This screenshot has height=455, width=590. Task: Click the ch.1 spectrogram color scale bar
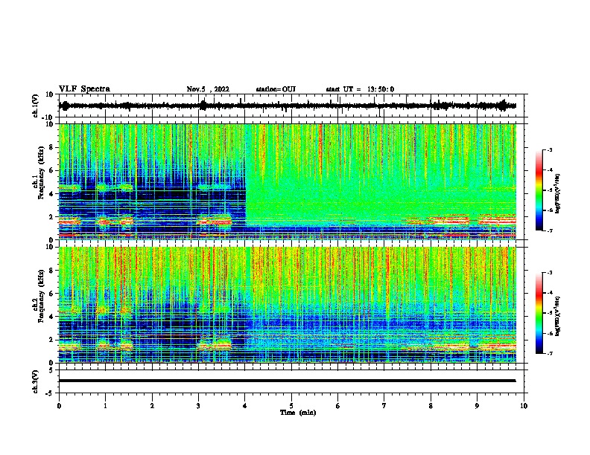click(539, 190)
